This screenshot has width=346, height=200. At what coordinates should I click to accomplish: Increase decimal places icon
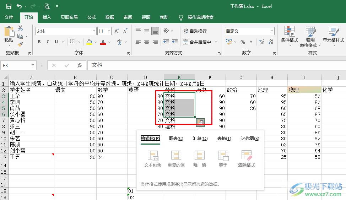point(262,42)
